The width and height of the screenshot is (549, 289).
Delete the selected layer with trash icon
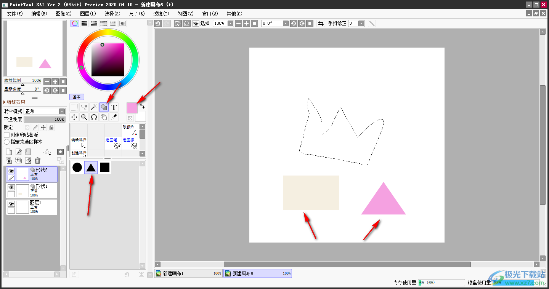[x=37, y=161]
